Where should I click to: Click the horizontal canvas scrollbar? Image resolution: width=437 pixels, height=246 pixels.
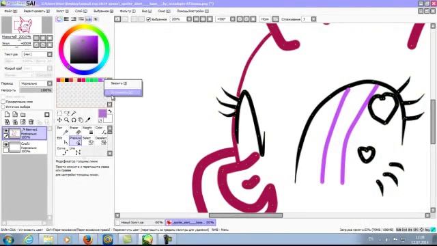point(246,215)
